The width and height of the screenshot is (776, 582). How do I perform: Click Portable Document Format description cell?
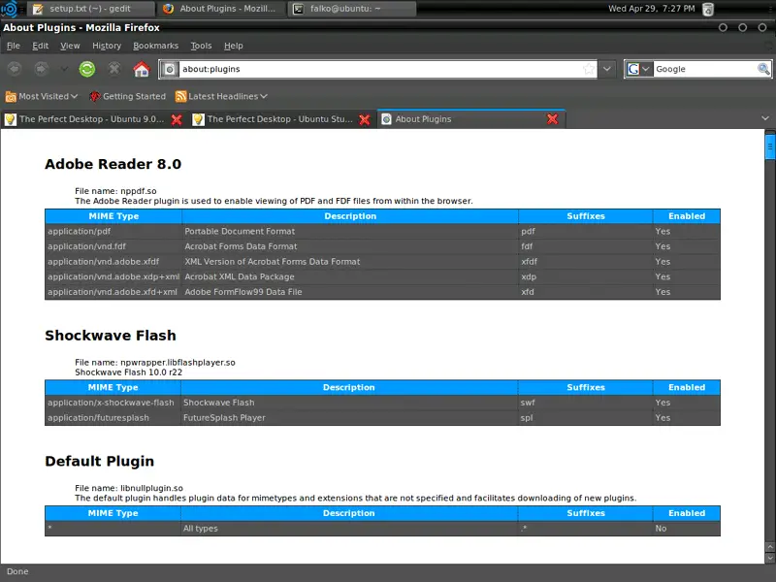coord(350,231)
